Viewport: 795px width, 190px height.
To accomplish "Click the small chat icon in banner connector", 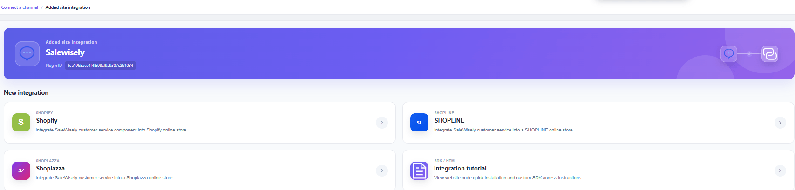I will 729,54.
